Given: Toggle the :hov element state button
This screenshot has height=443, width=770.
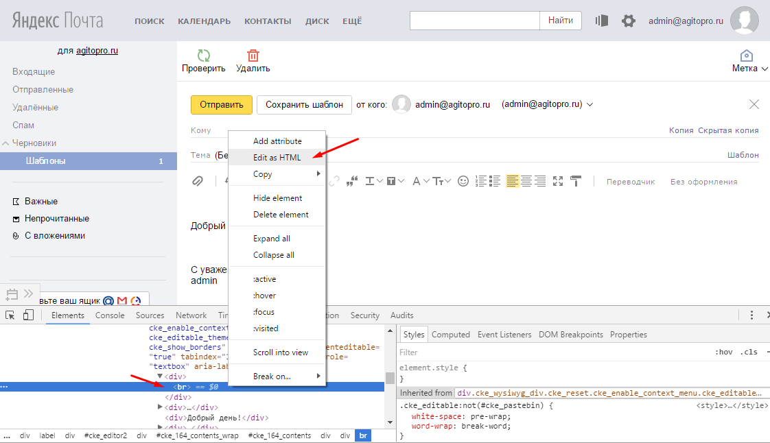Looking at the screenshot, I should pos(723,352).
